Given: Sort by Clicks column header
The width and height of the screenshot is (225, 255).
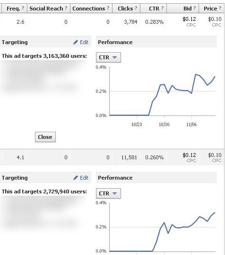Looking at the screenshot, I should point(125,9).
